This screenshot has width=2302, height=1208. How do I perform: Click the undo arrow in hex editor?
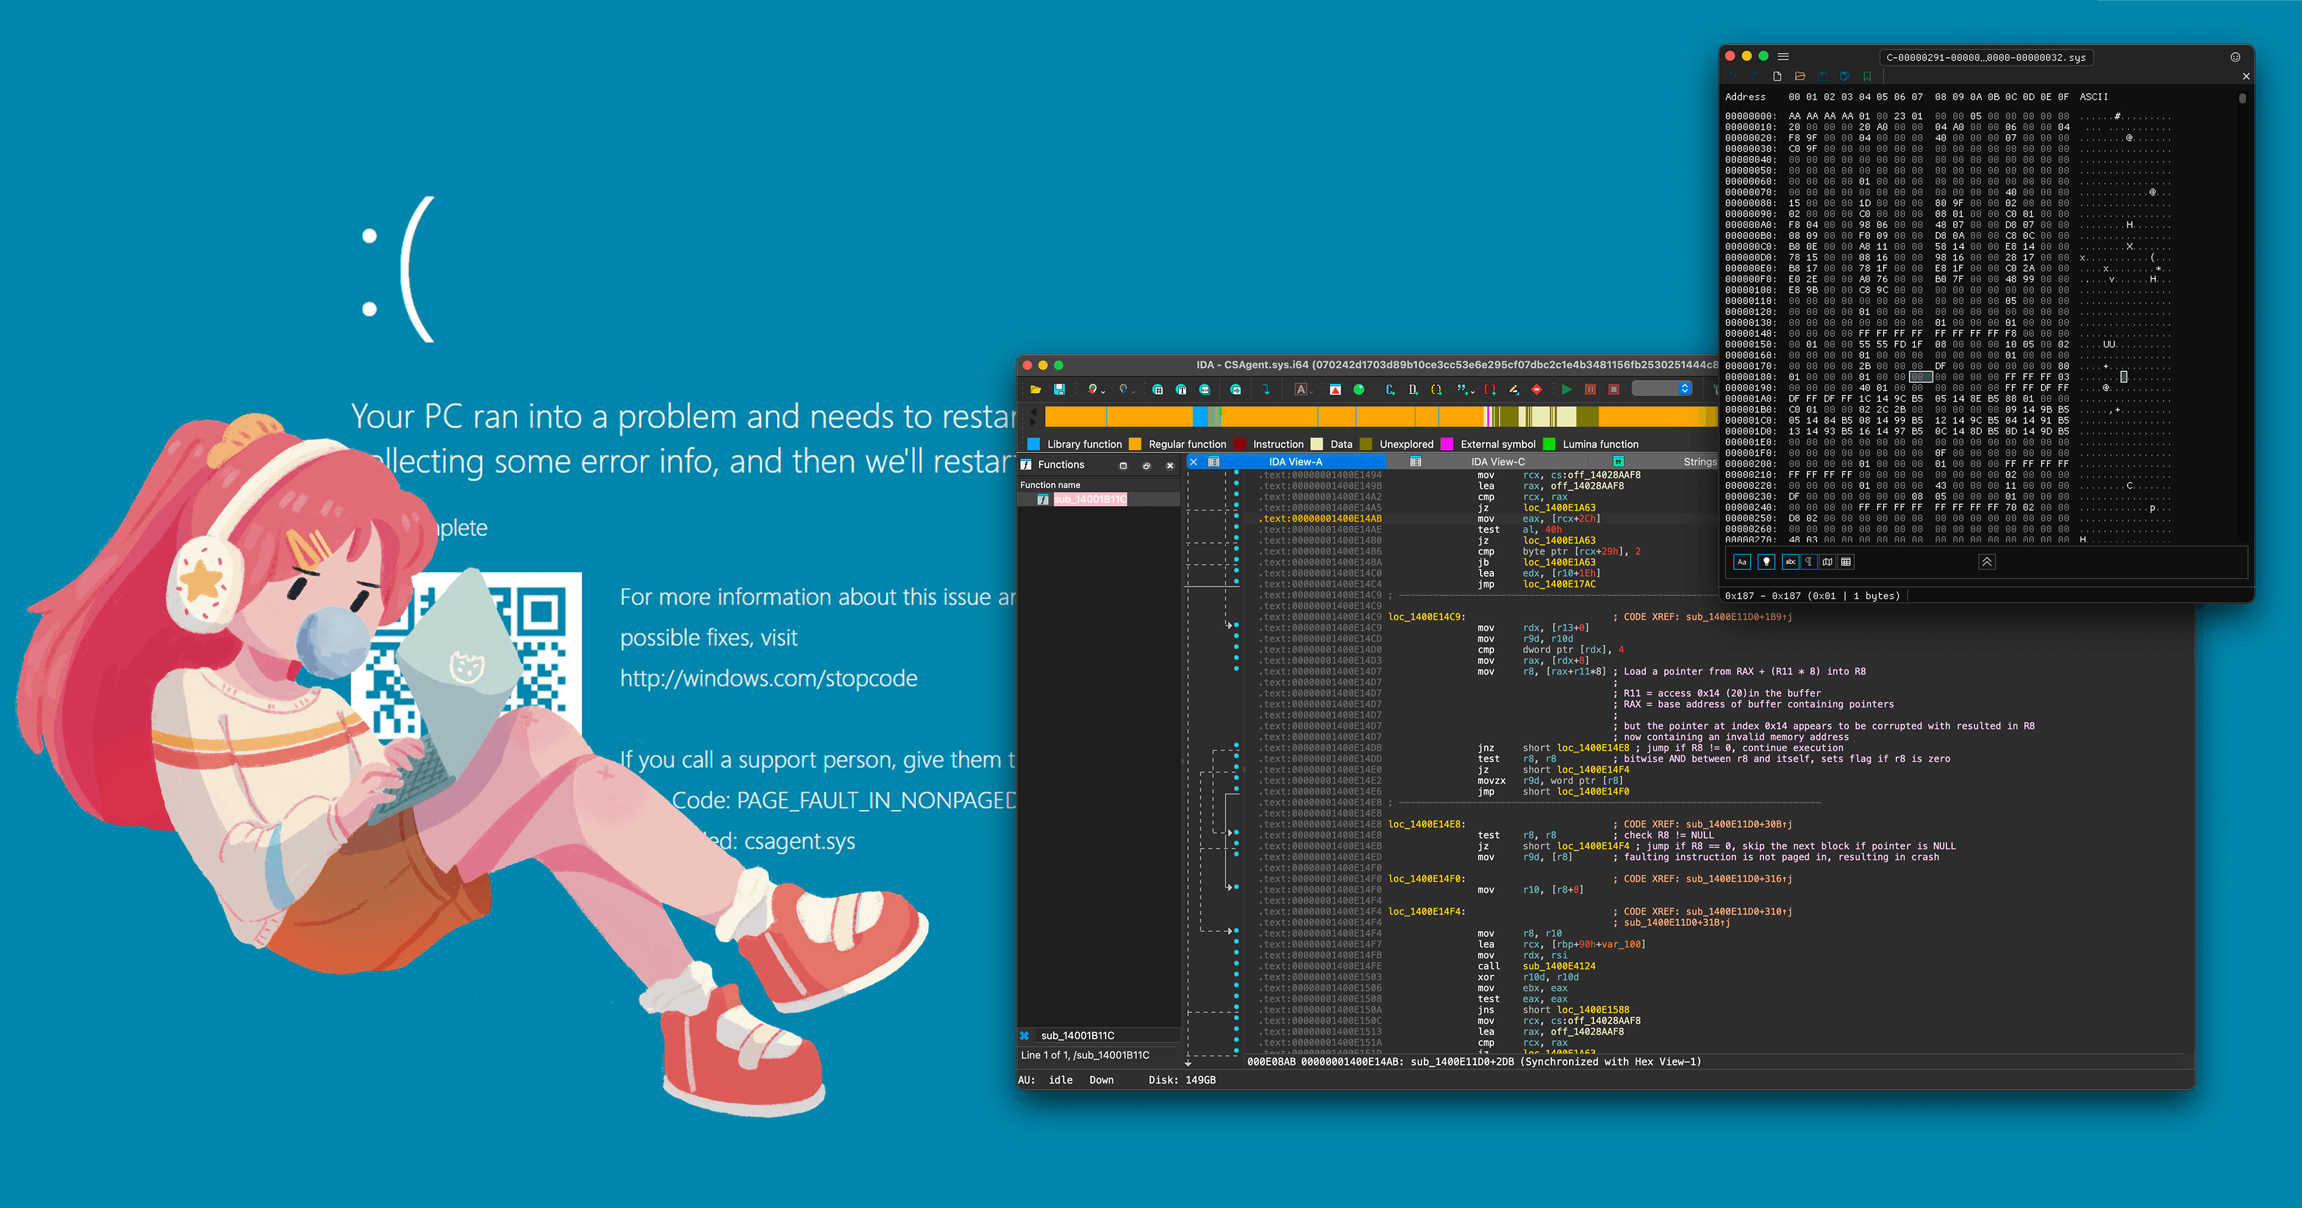(x=1733, y=77)
